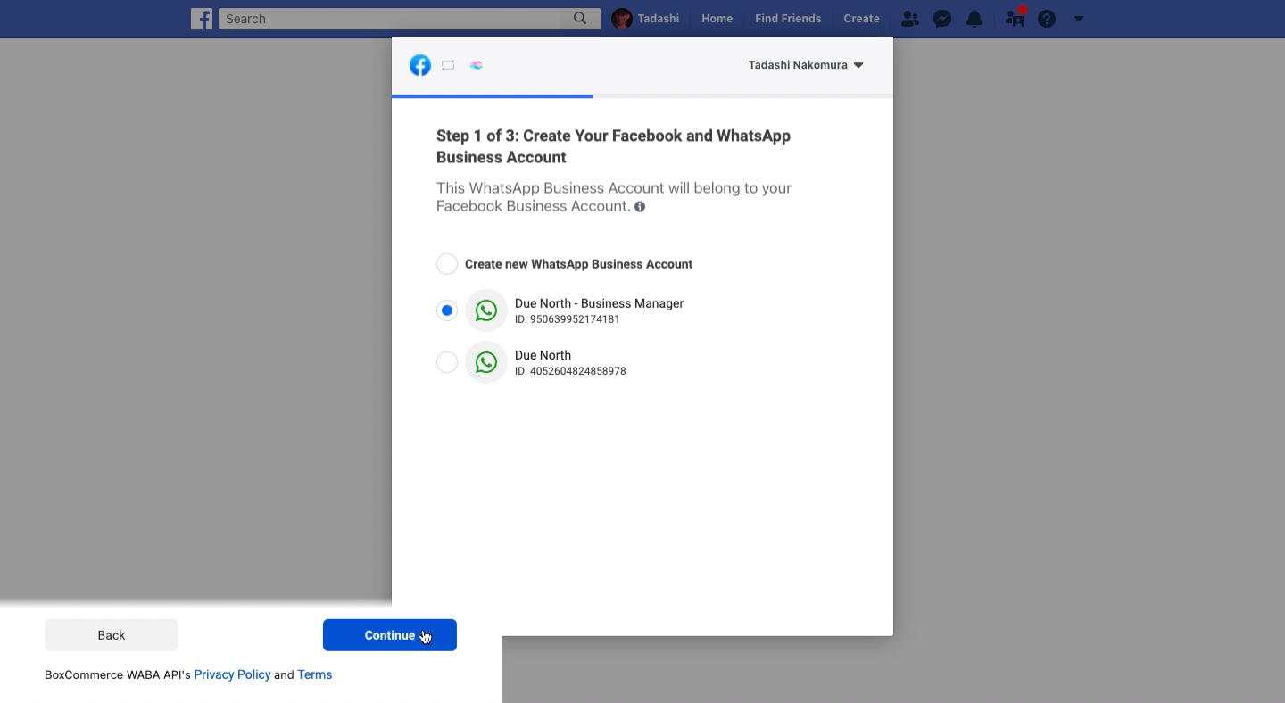Image resolution: width=1285 pixels, height=703 pixels.
Task: Click the Back button
Action: click(112, 635)
